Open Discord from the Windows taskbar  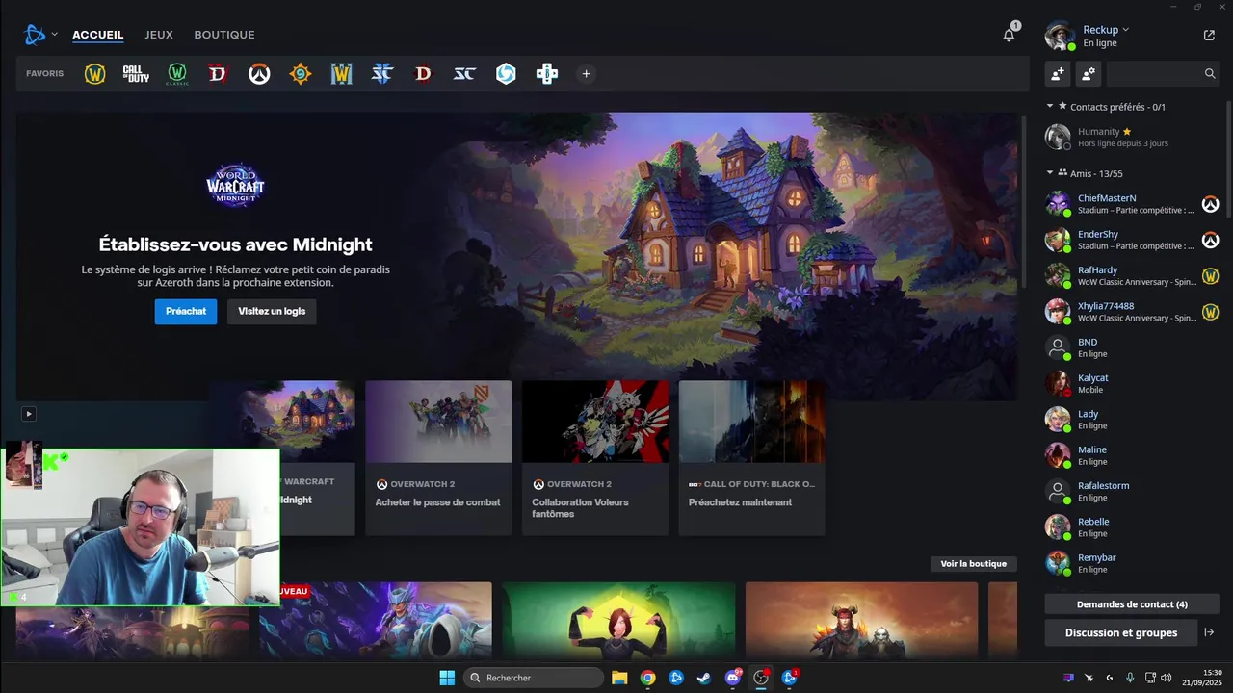tap(733, 678)
